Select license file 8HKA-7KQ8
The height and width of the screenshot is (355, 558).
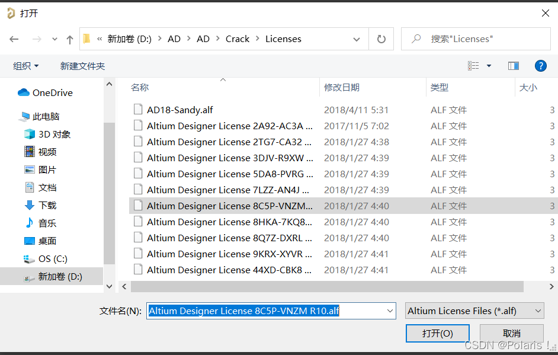(x=229, y=222)
